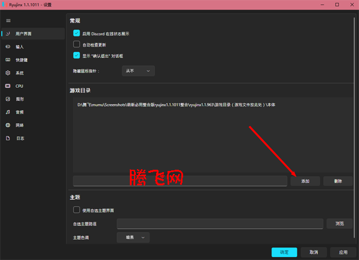Switch to the 音频 settings page
Viewport: 359px width, 260px height.
33,112
